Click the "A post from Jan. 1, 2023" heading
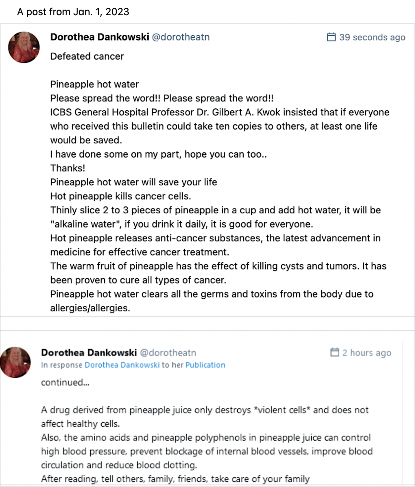The width and height of the screenshot is (415, 487). pos(73,12)
